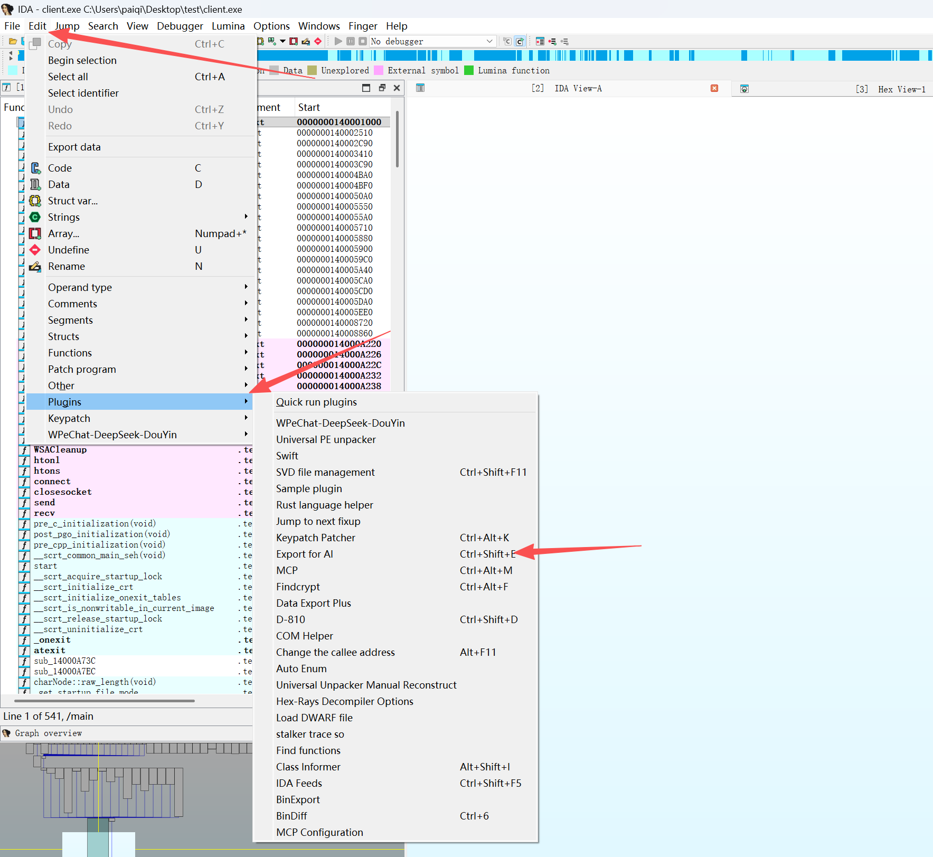Select the Array... menu item
The height and width of the screenshot is (857, 933).
pyautogui.click(x=142, y=233)
